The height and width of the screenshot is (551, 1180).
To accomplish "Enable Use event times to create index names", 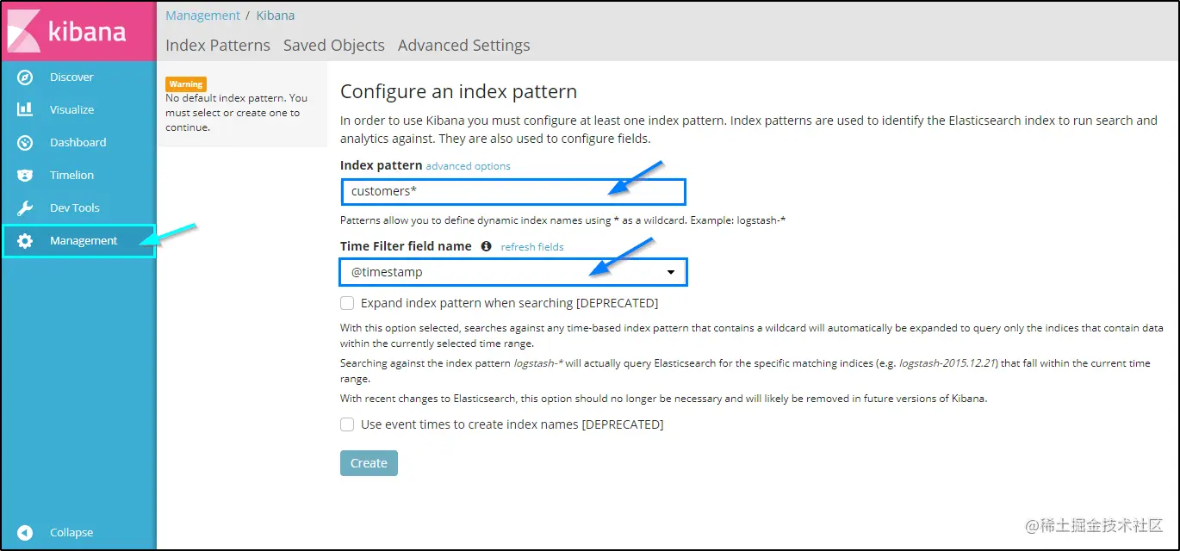I will (x=347, y=424).
